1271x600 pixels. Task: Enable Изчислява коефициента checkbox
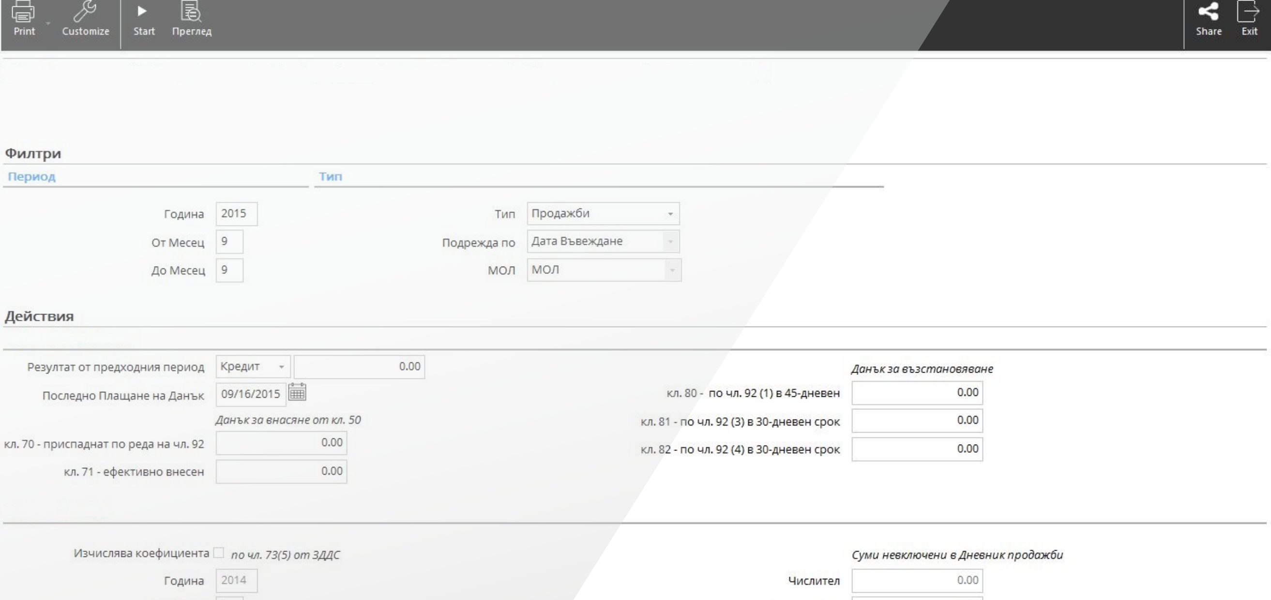[219, 553]
